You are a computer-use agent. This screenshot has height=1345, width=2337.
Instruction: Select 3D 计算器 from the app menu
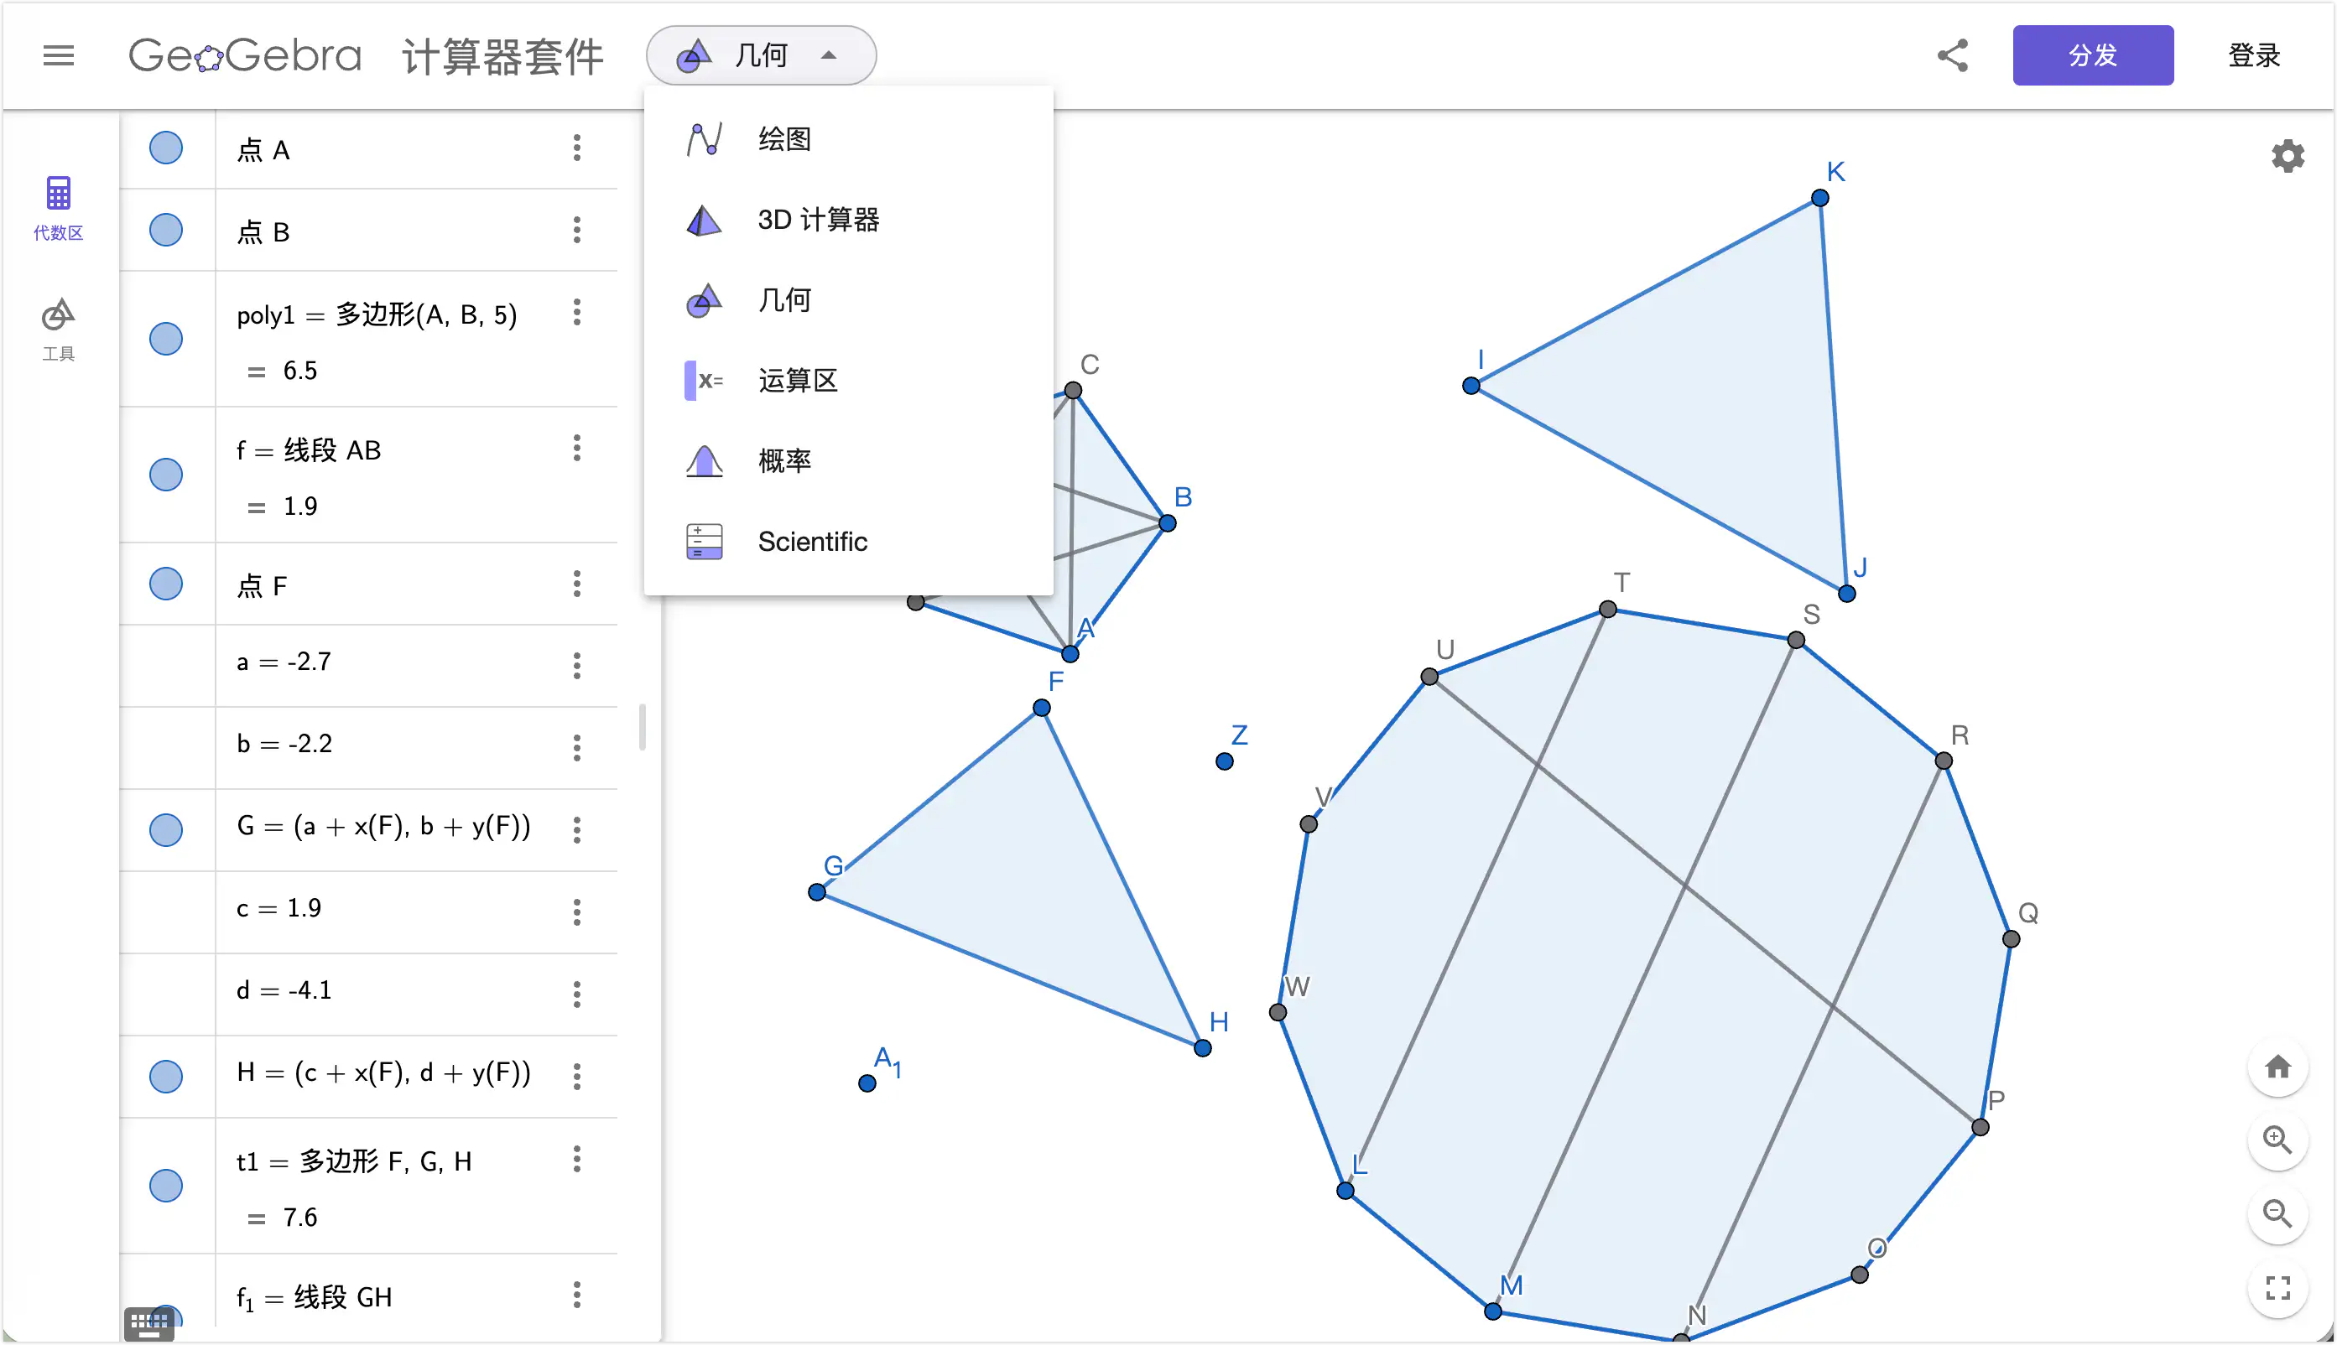point(818,220)
